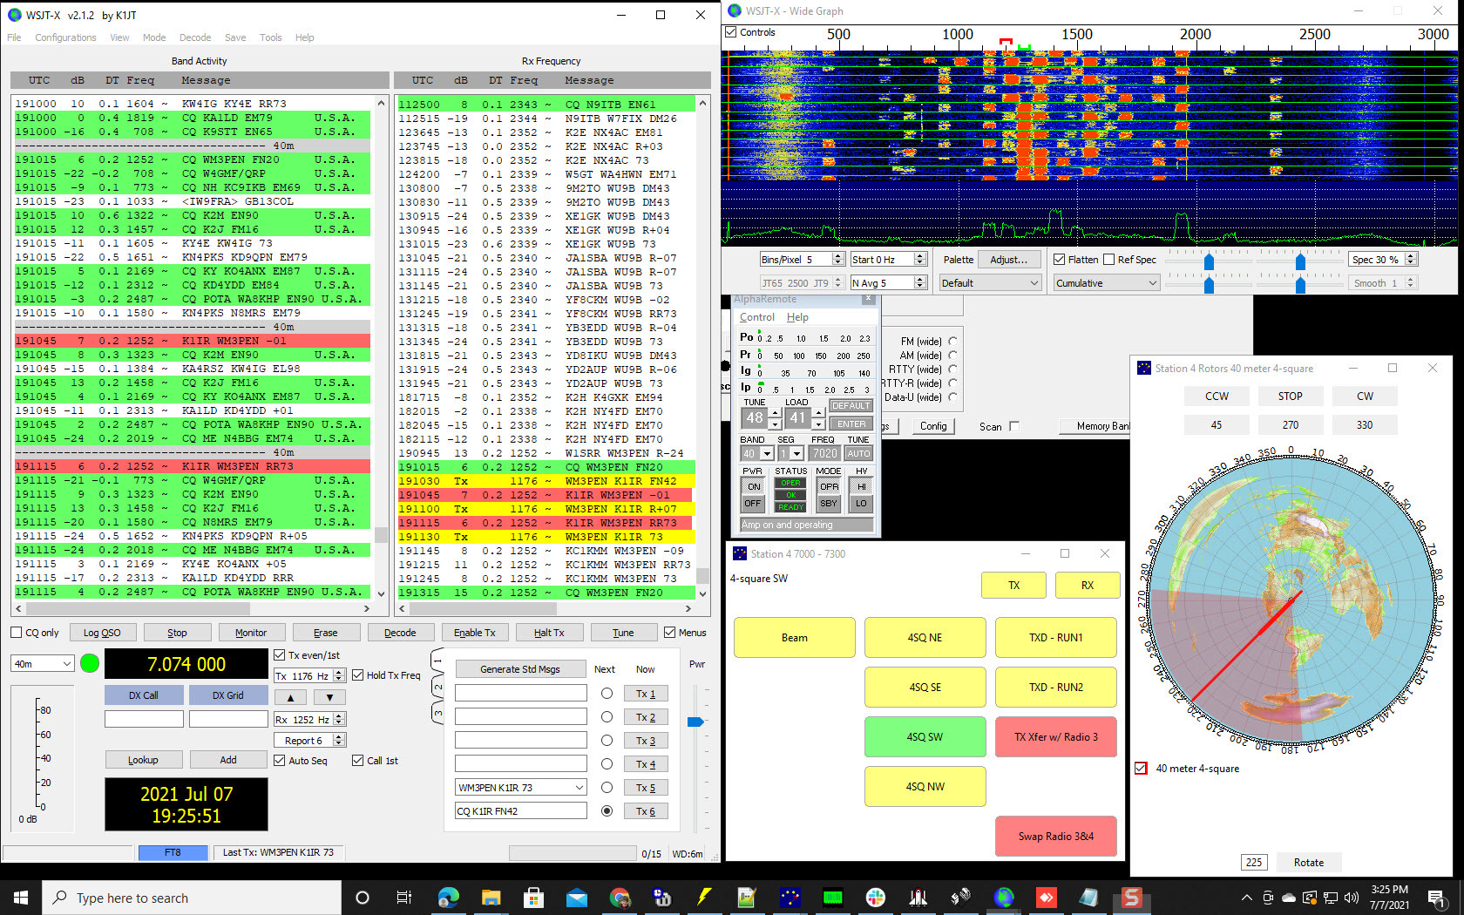Image resolution: width=1464 pixels, height=915 pixels.
Task: Open satellite dish taskbar icon
Action: [x=961, y=898]
